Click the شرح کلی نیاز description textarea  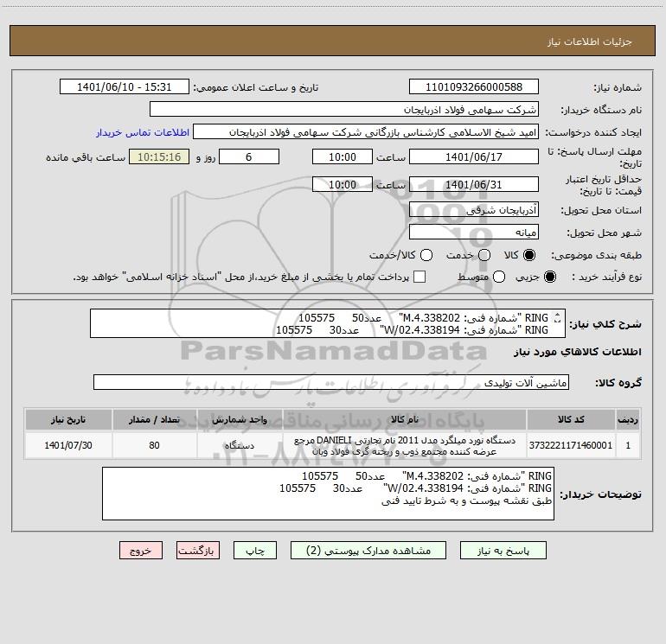328,323
